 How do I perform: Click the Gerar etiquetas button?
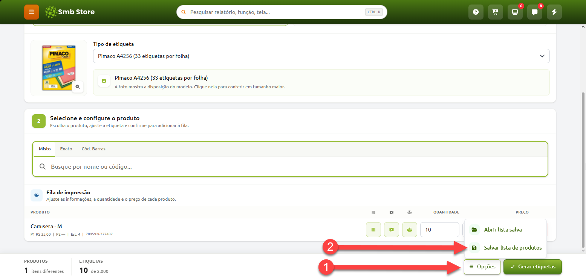(532, 267)
